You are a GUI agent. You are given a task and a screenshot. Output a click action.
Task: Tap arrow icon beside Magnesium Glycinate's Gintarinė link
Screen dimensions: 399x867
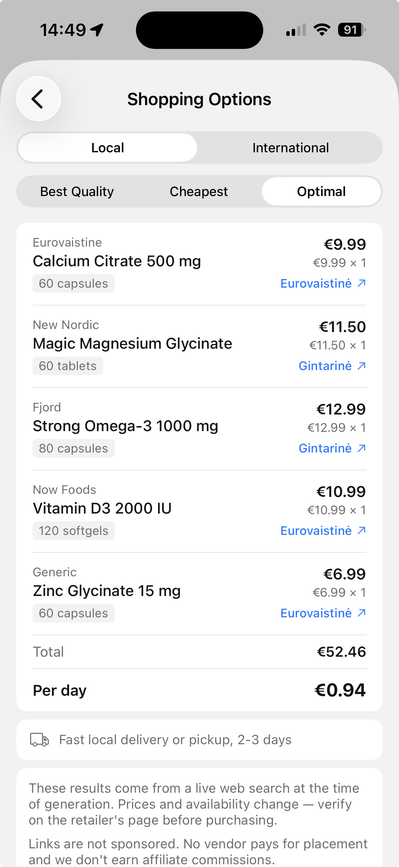(x=361, y=366)
